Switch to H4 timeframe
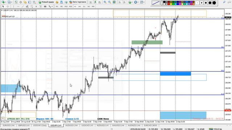Screen dimensions: 232x130 80,6
